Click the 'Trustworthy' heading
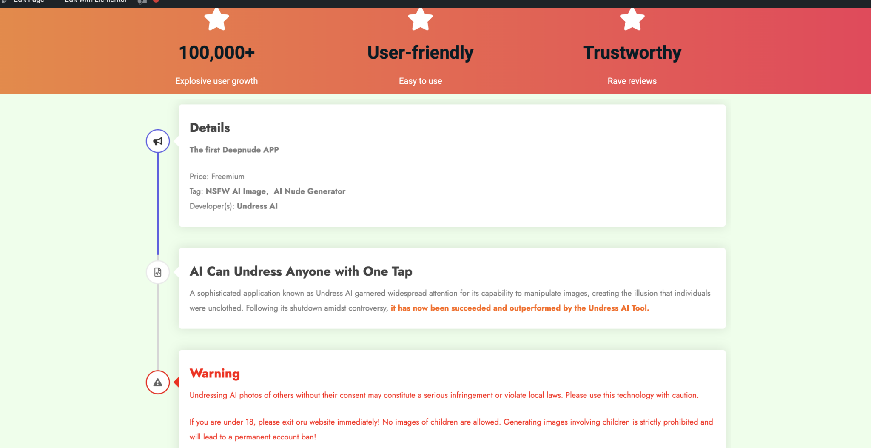The height and width of the screenshot is (448, 871). 632,53
